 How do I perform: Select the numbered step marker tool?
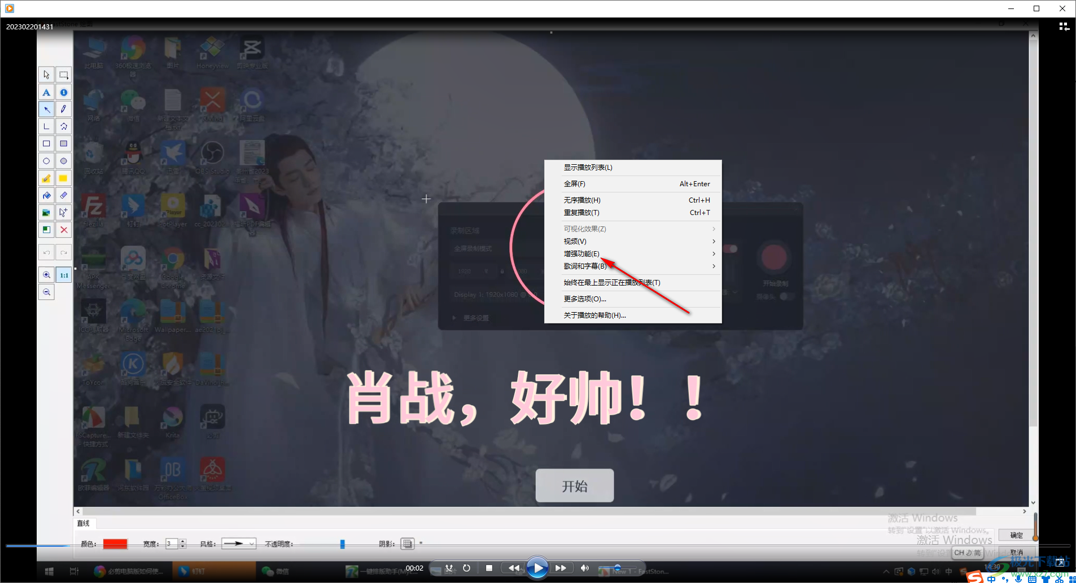[x=64, y=92]
